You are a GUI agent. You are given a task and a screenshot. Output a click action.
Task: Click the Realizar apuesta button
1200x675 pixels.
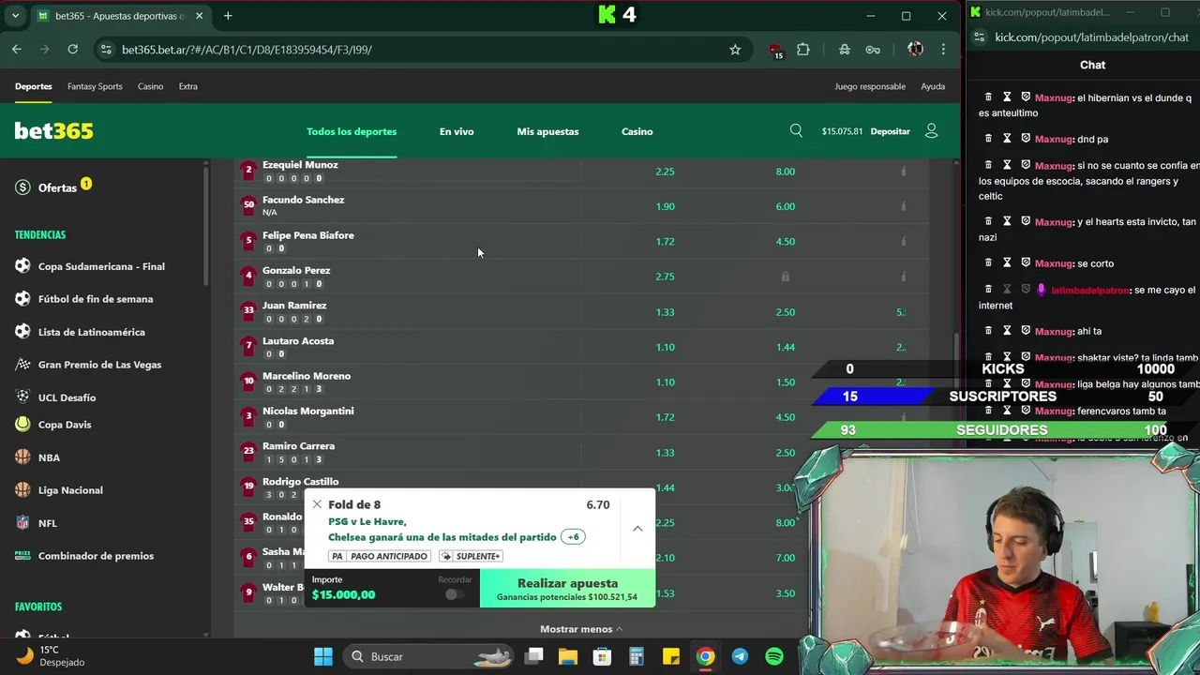(x=567, y=589)
